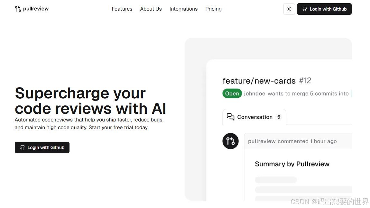Viewport: 370px width, 208px height.
Task: Click header Login with Github button
Action: (324, 9)
